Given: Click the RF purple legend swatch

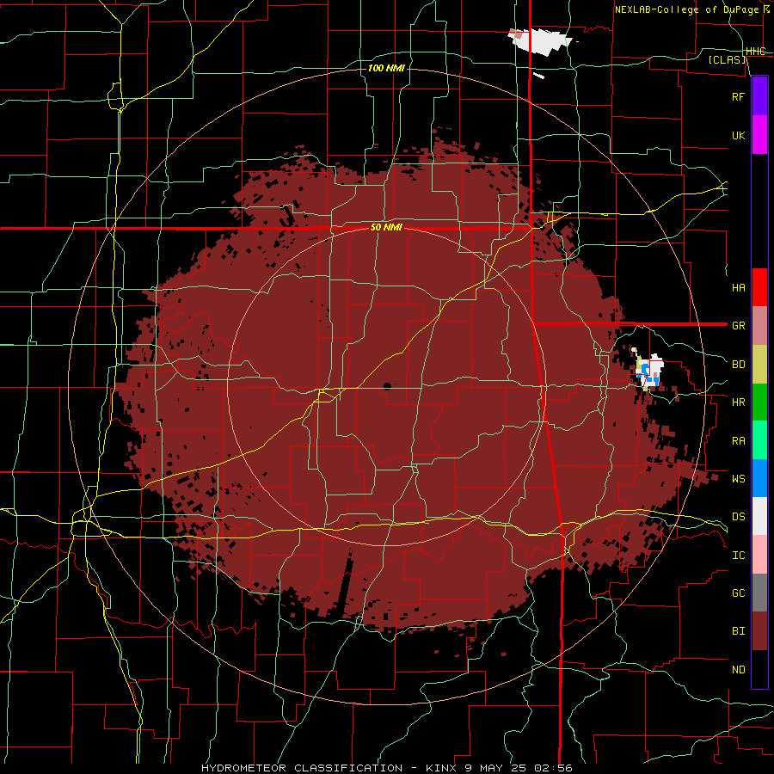Looking at the screenshot, I should pos(759,96).
